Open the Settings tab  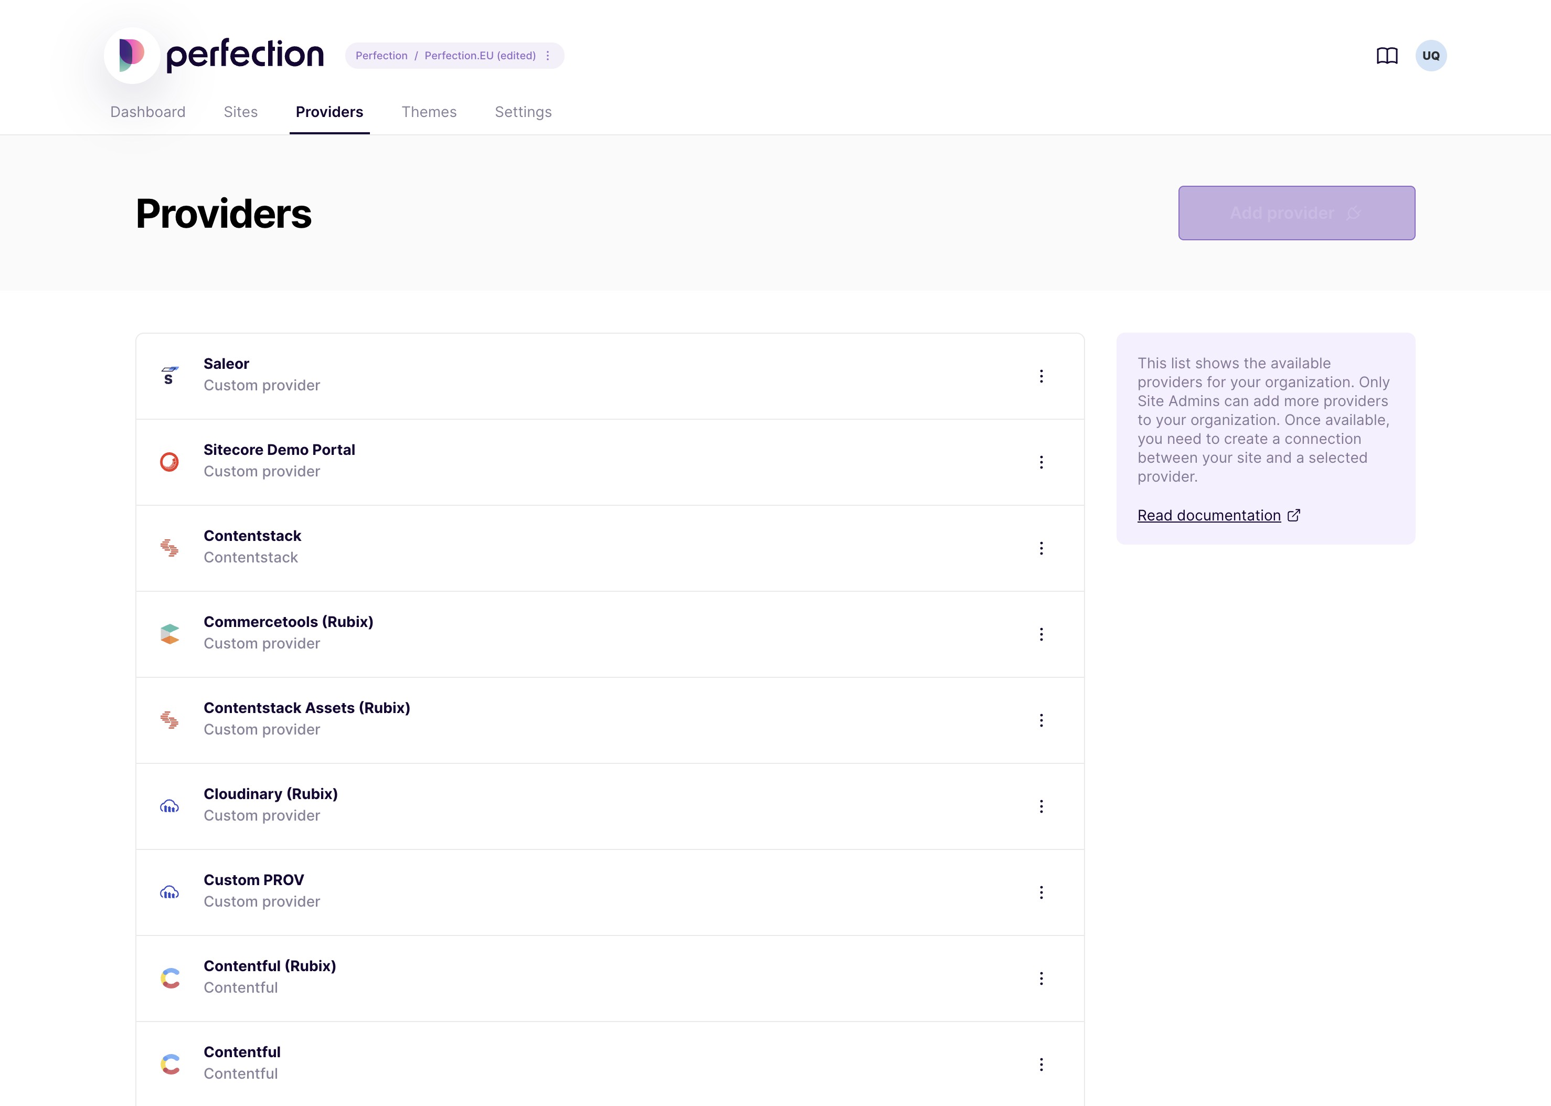click(523, 112)
